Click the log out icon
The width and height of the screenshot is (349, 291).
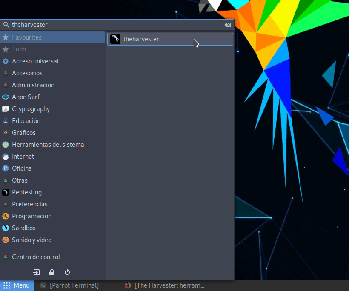36,272
